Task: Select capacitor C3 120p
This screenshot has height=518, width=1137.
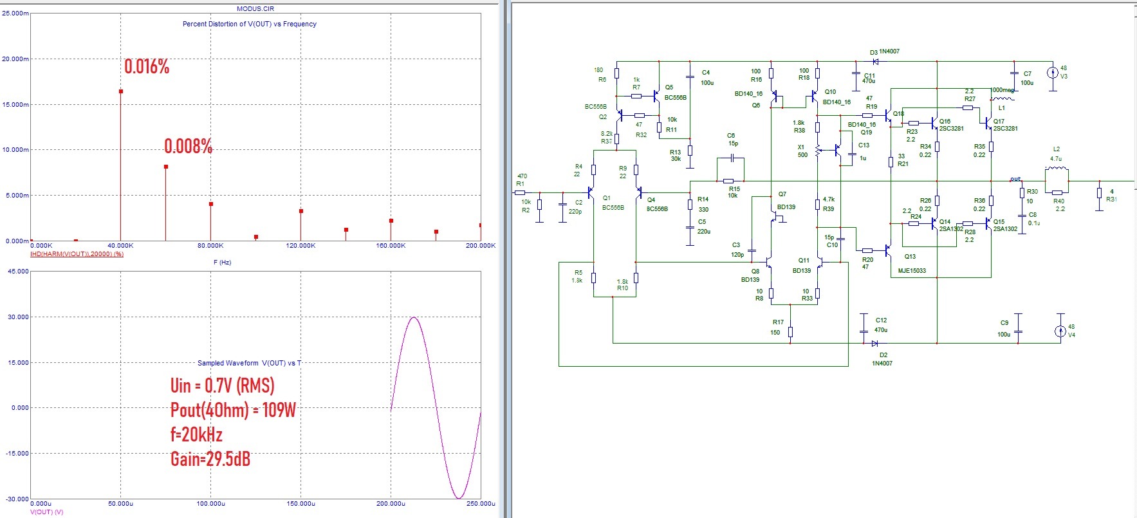Action: 752,252
